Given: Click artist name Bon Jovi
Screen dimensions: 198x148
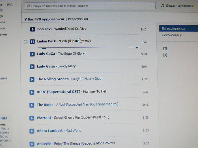Looking at the screenshot, I should [44, 29].
